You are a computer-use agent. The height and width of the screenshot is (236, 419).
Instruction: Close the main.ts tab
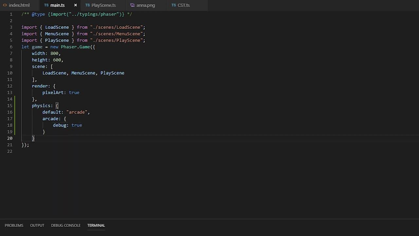point(75,5)
